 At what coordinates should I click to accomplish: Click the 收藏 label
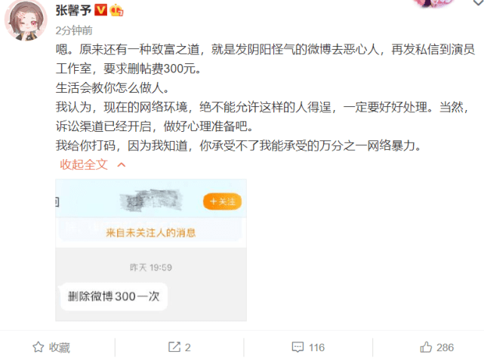(60, 347)
